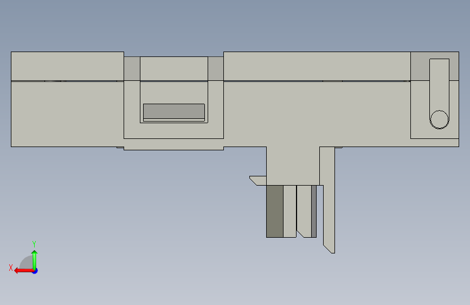Select the dark recessed rectangle in the window
This screenshot has height=305, width=470.
coord(174,111)
